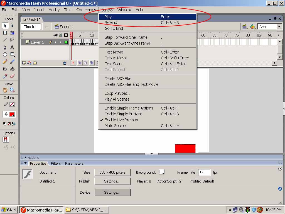Viewport: 285px width, 214px height.
Task: Click the Swap Colors icon
Action: tap(14, 124)
